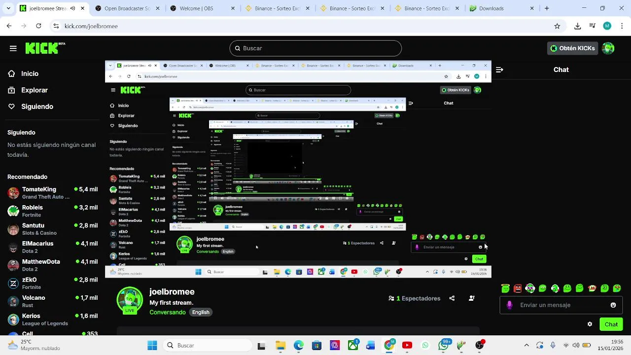View site information icon in address bar

(56, 26)
